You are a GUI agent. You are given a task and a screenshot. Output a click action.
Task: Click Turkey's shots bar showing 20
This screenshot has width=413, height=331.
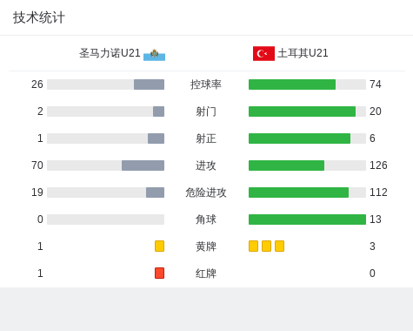point(302,111)
